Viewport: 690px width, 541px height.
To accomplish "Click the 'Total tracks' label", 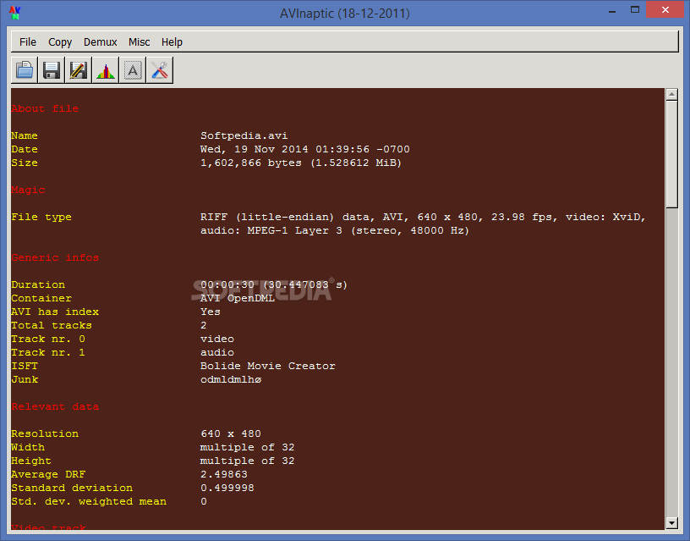I will tap(52, 326).
